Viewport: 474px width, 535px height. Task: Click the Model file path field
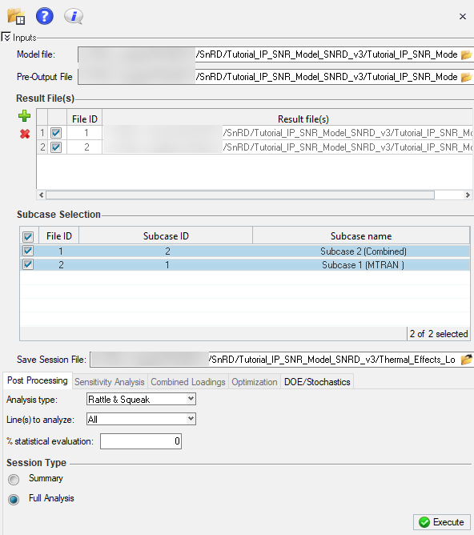pyautogui.click(x=269, y=54)
